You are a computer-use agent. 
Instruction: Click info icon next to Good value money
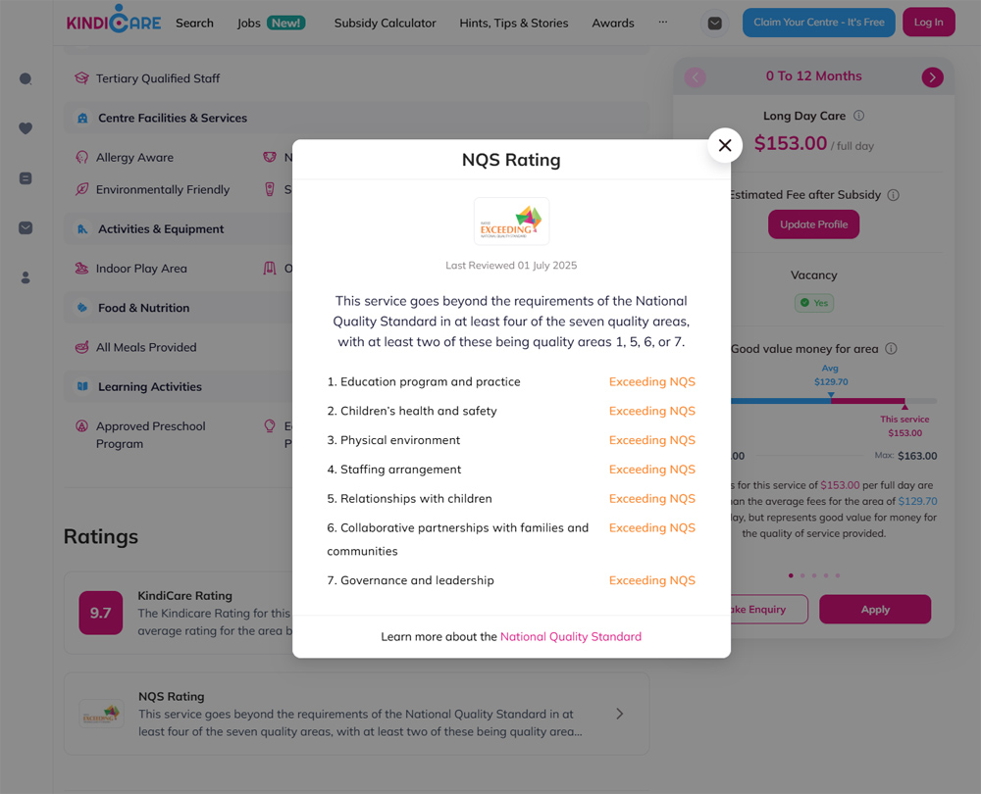tap(891, 349)
